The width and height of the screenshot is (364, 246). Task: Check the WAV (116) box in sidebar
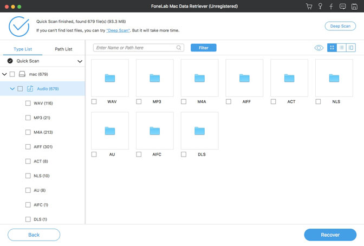[28, 103]
